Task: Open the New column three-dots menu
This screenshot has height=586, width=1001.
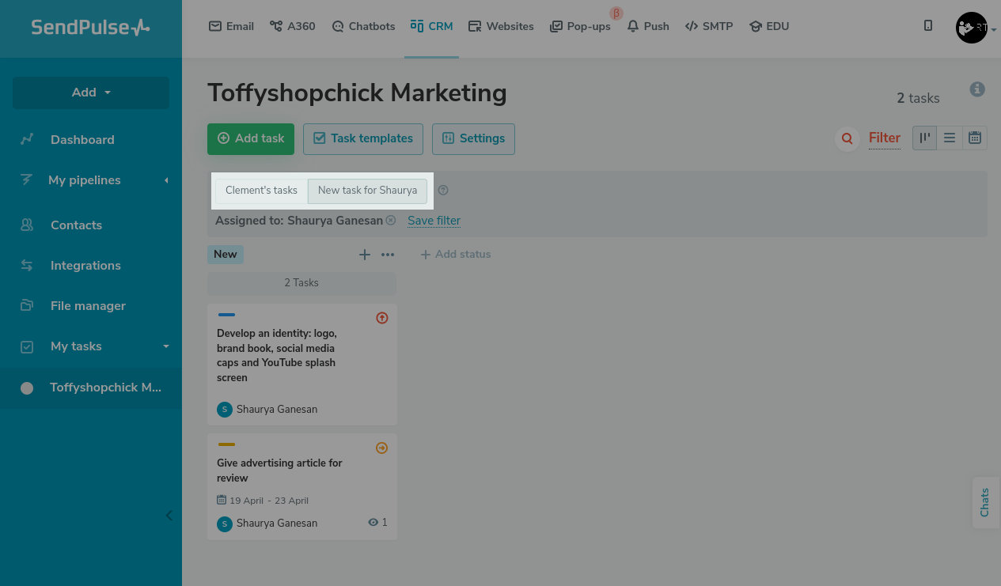Action: (388, 255)
